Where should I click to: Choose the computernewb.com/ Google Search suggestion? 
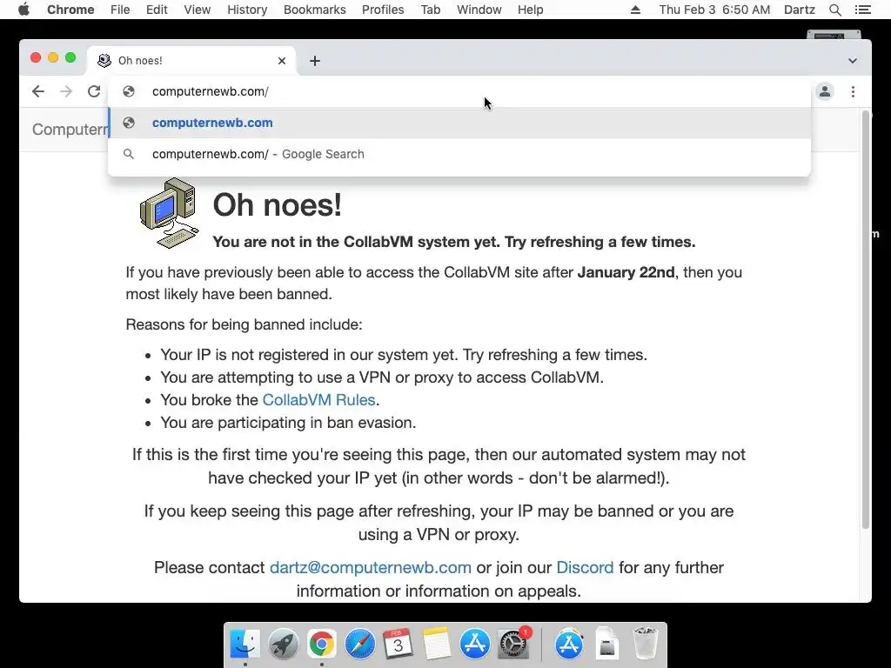click(x=459, y=154)
